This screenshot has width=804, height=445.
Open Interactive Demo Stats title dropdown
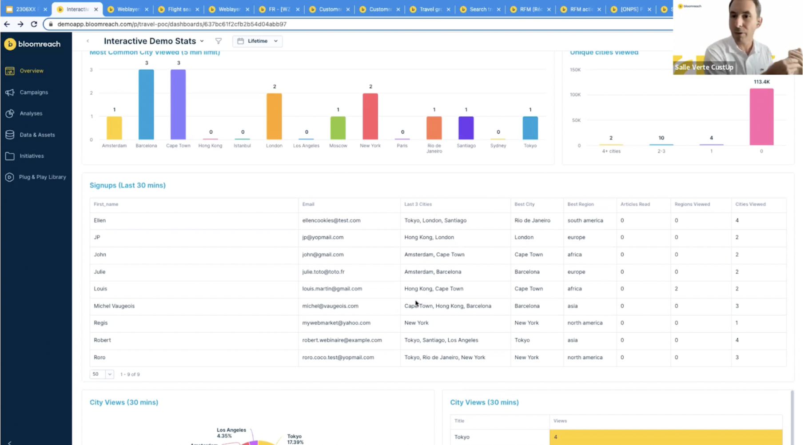tap(154, 41)
